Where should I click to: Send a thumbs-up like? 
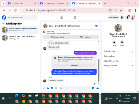[98, 88]
